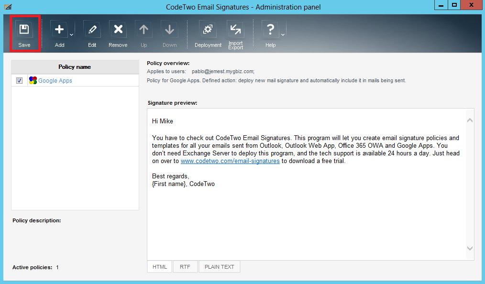Minimize the Administration panel window
Screen dimensions: 485x284
coord(441,5)
